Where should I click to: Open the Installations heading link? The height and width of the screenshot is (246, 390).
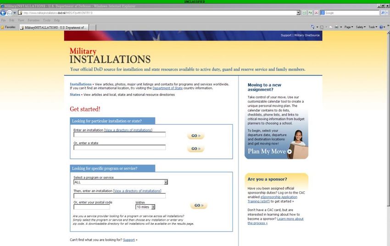pyautogui.click(x=81, y=84)
